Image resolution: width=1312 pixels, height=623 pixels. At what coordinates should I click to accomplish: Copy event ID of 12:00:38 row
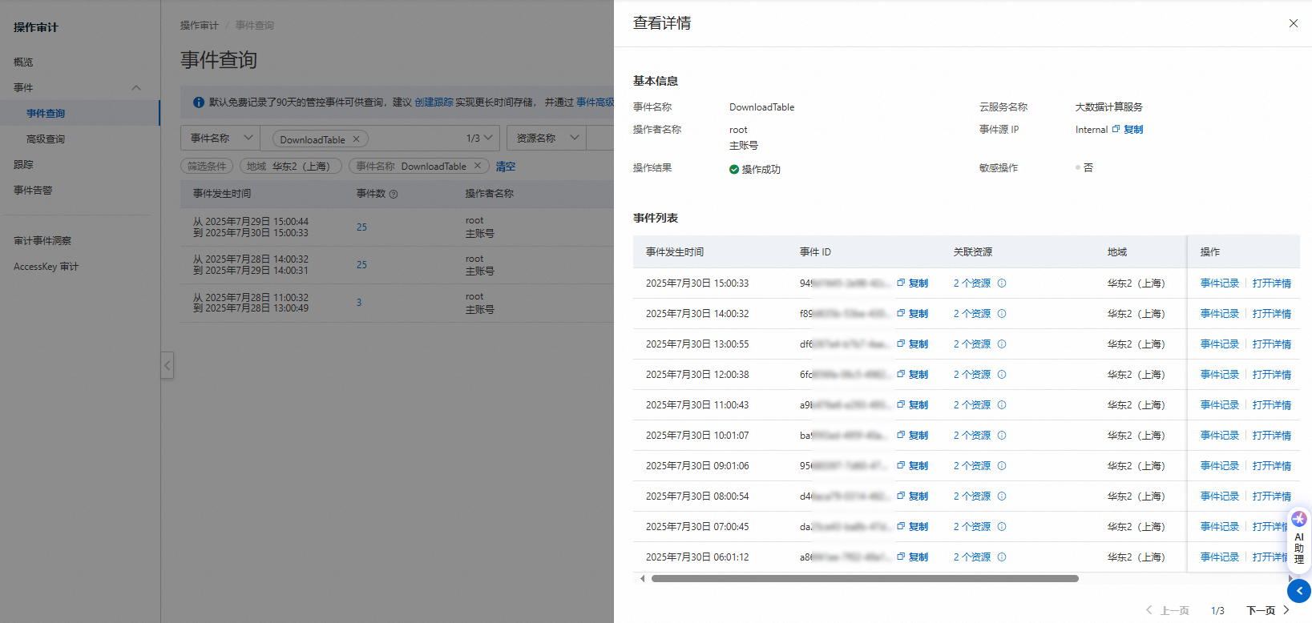tap(913, 374)
